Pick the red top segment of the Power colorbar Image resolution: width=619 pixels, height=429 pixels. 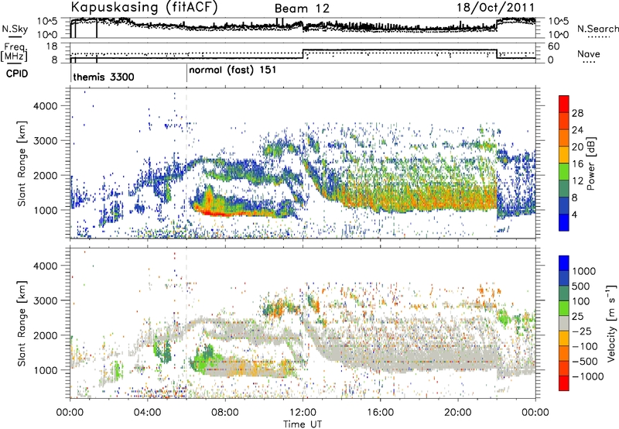(564, 104)
